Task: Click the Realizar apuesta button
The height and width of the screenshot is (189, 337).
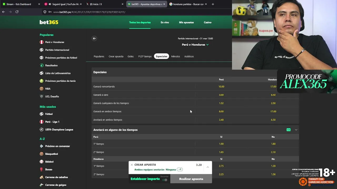Action: click(191, 179)
